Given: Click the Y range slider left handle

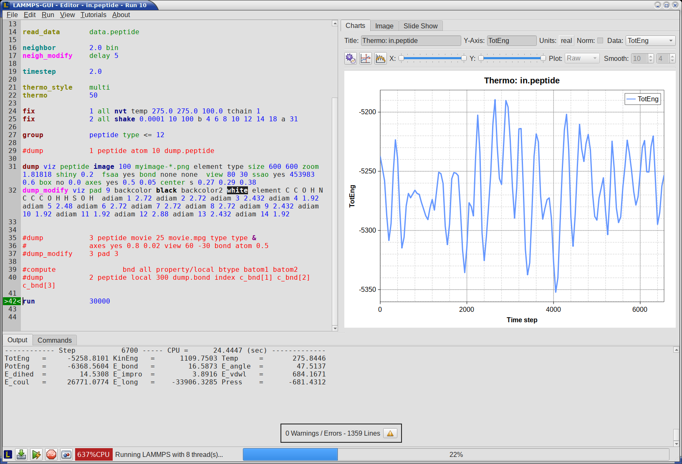Looking at the screenshot, I should [481, 58].
